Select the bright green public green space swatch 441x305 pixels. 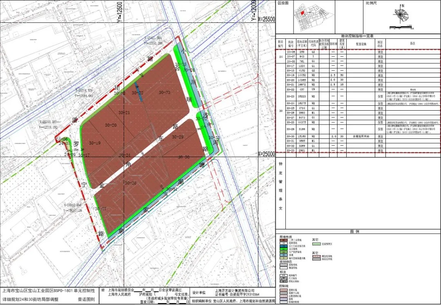tap(284, 249)
